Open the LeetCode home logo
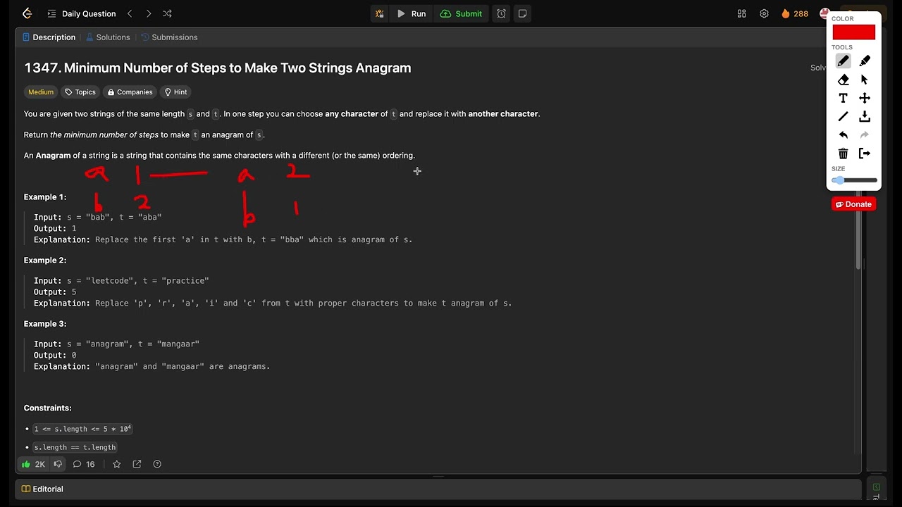Screen dimensions: 902x507 point(27,13)
